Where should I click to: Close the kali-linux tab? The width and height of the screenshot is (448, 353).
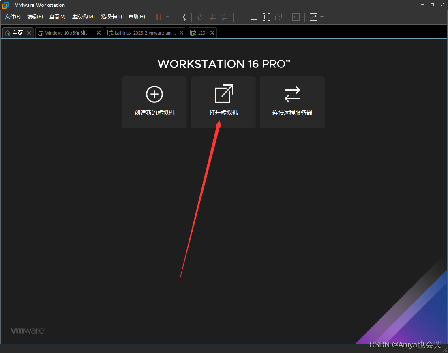click(181, 32)
